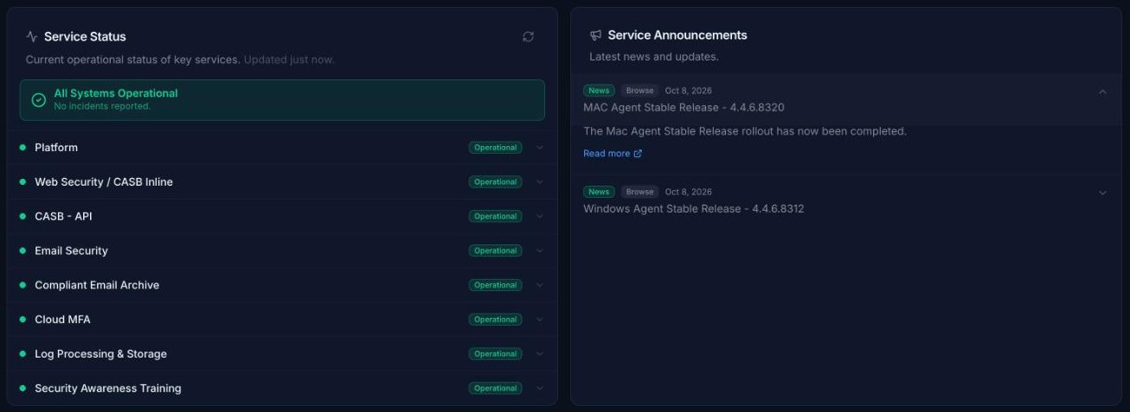The height and width of the screenshot is (412, 1130).
Task: Click the Cloud MFA label
Action: [62, 320]
